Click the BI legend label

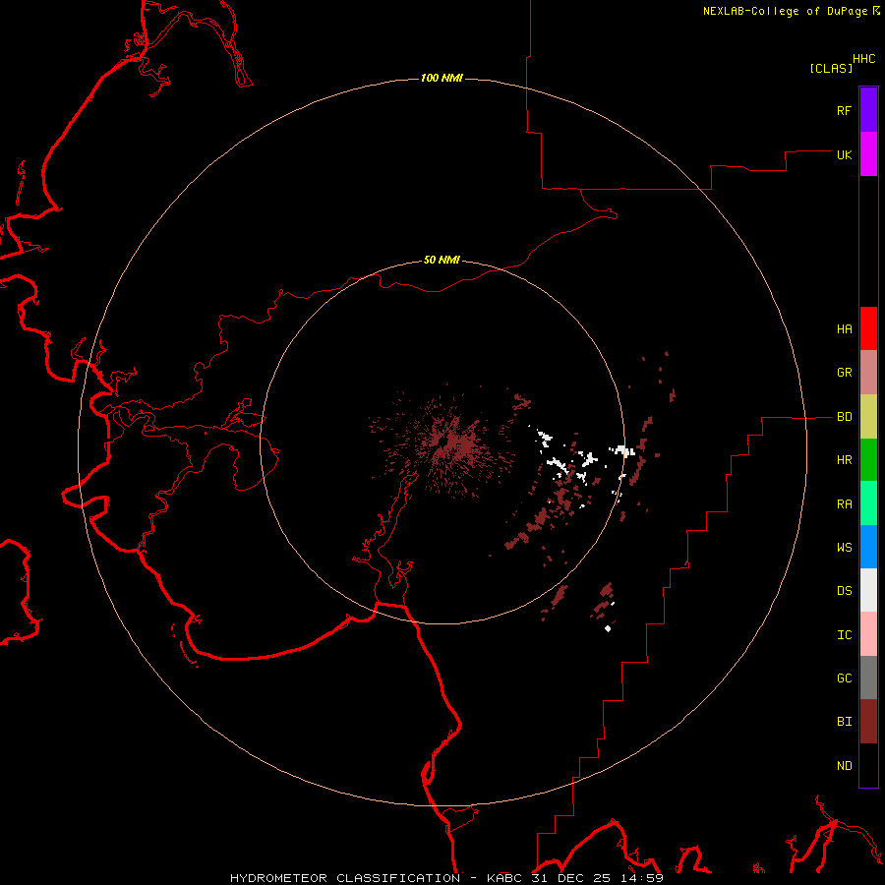(845, 722)
